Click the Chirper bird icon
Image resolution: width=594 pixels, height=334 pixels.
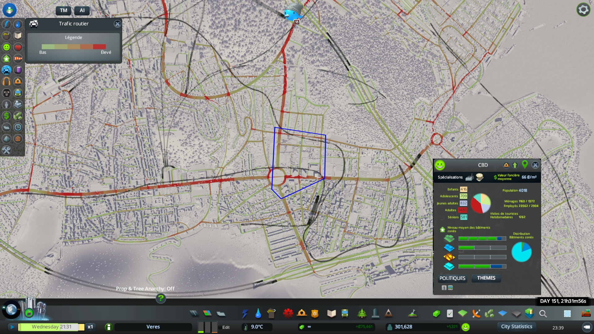click(293, 13)
